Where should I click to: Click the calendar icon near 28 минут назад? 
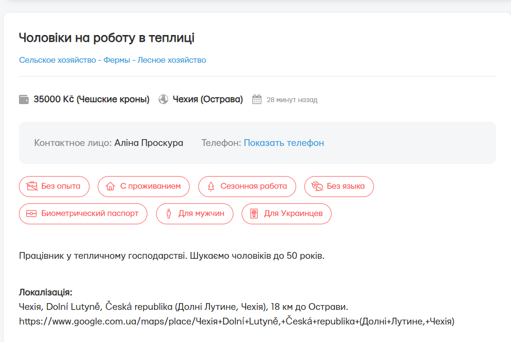click(256, 99)
